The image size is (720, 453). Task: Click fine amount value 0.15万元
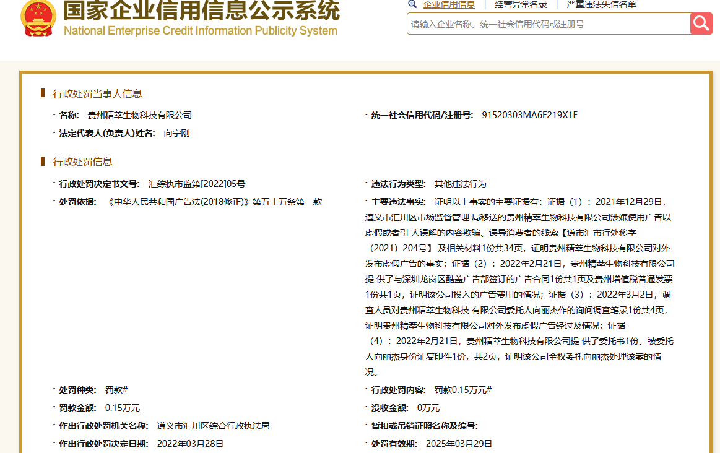coord(122,408)
